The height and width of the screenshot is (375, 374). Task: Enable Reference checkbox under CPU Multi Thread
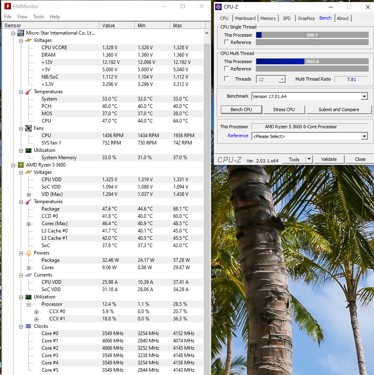(x=227, y=69)
